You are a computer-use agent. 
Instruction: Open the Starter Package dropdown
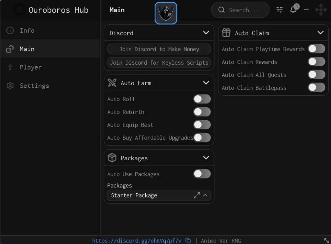(159, 195)
